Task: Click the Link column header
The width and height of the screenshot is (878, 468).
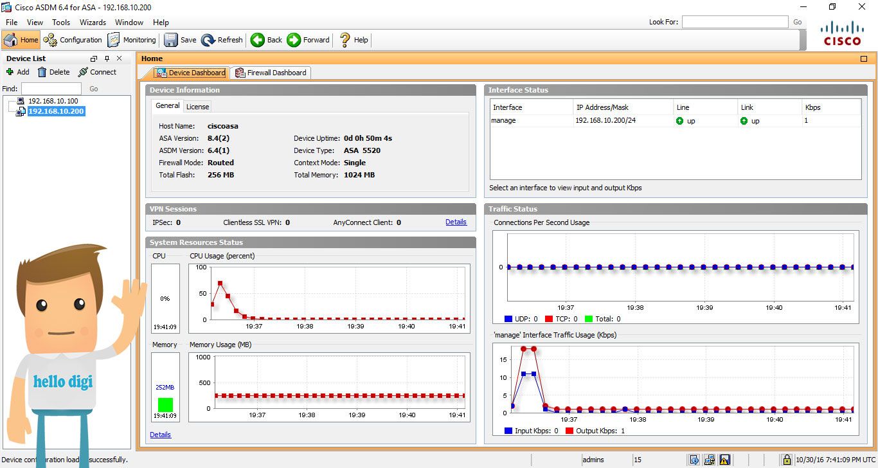Action: point(769,107)
